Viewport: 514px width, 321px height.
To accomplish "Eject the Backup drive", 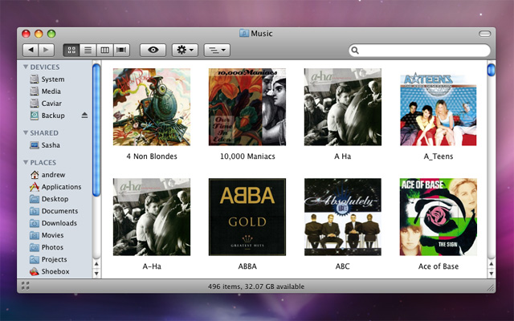I will point(85,116).
